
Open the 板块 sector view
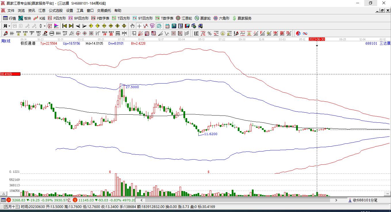coord(25,18)
